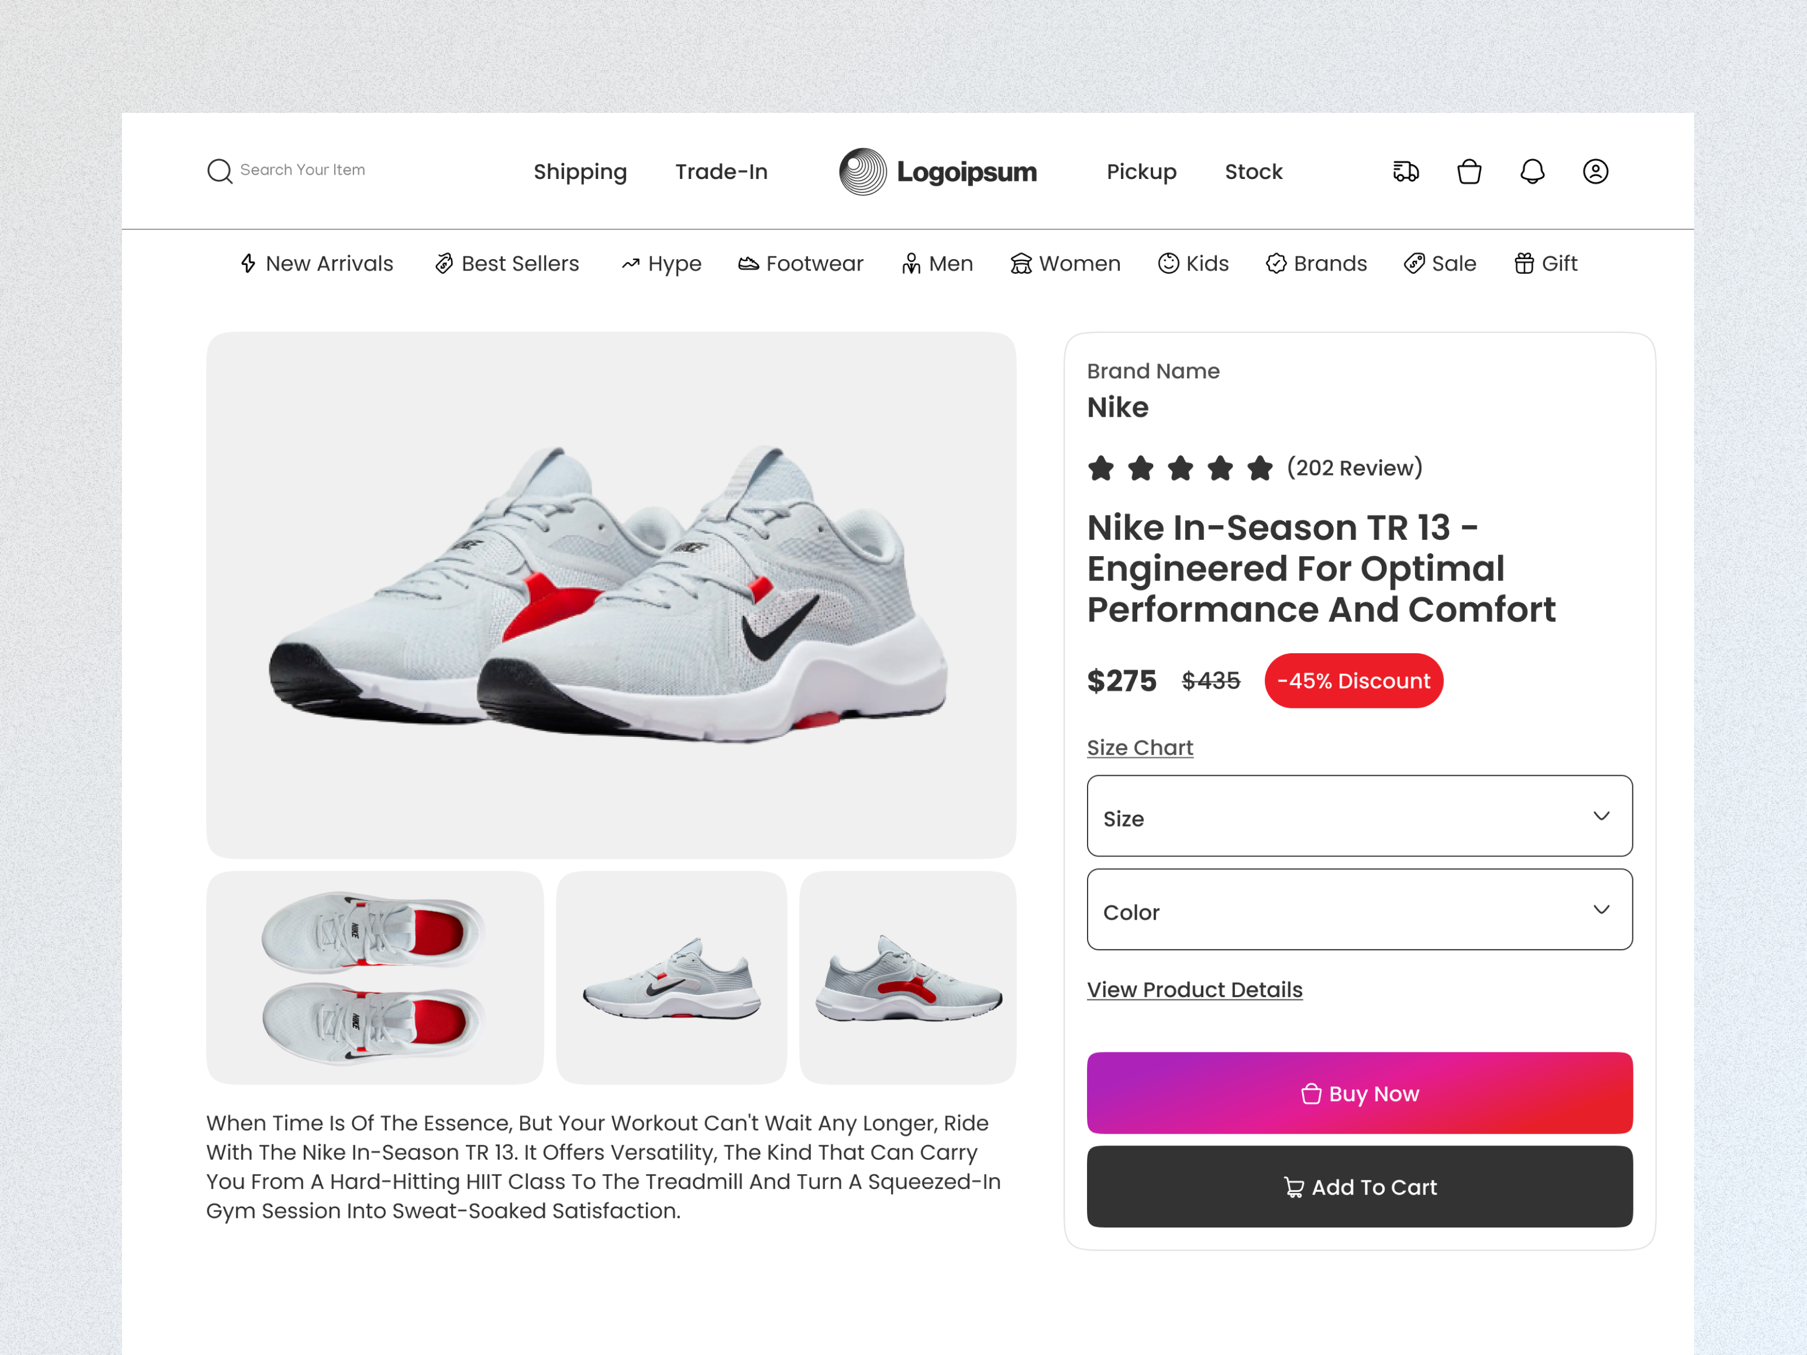Go to the Sale category
This screenshot has height=1355, width=1807.
click(x=1440, y=264)
